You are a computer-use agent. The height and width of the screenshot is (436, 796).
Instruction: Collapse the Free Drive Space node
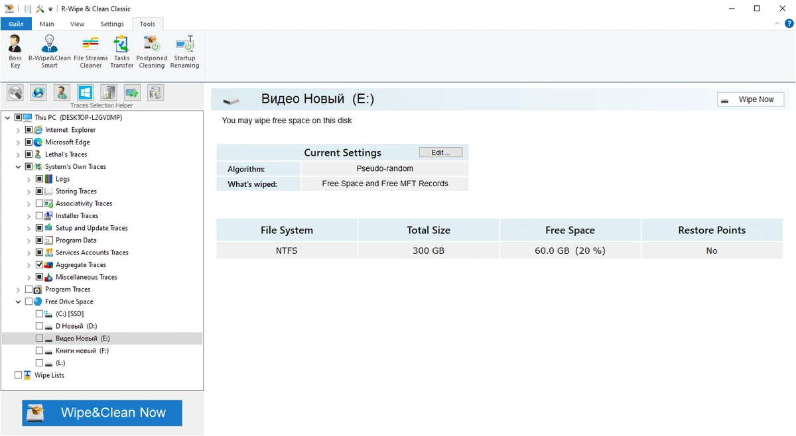pyautogui.click(x=19, y=301)
